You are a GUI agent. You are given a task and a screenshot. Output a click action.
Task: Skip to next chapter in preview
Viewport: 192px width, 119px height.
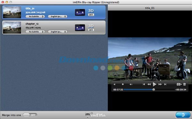click(x=165, y=84)
